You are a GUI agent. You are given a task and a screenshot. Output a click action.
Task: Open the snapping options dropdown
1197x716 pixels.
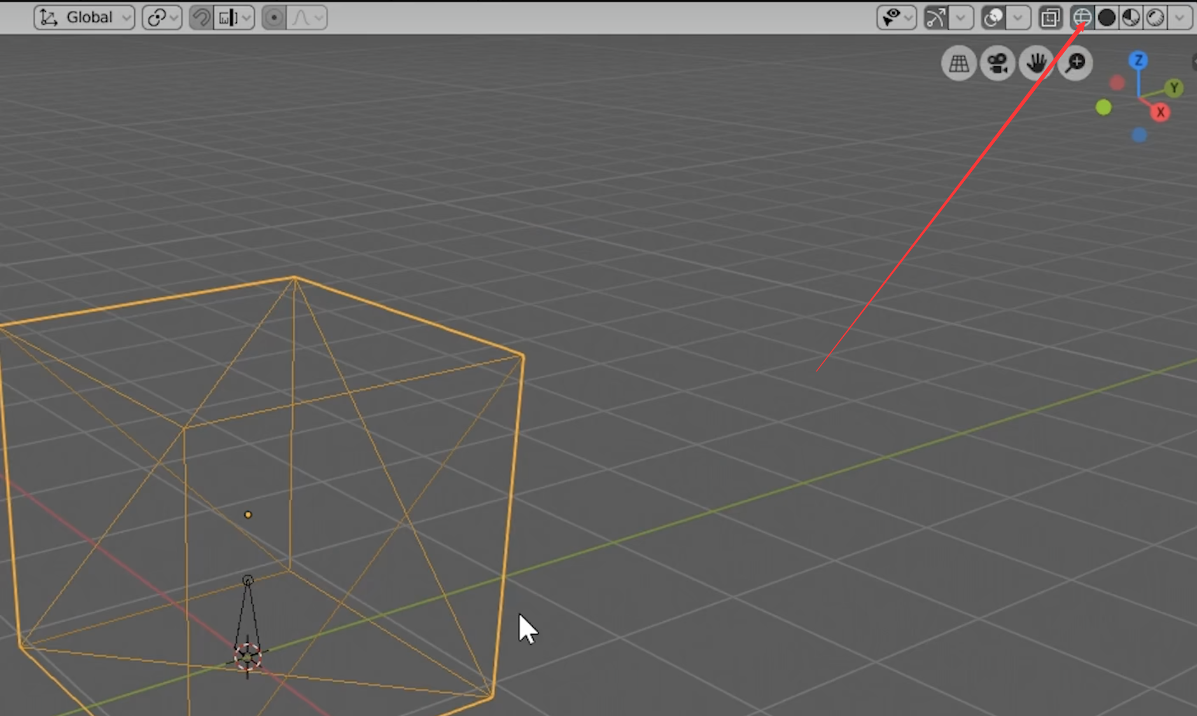(234, 17)
